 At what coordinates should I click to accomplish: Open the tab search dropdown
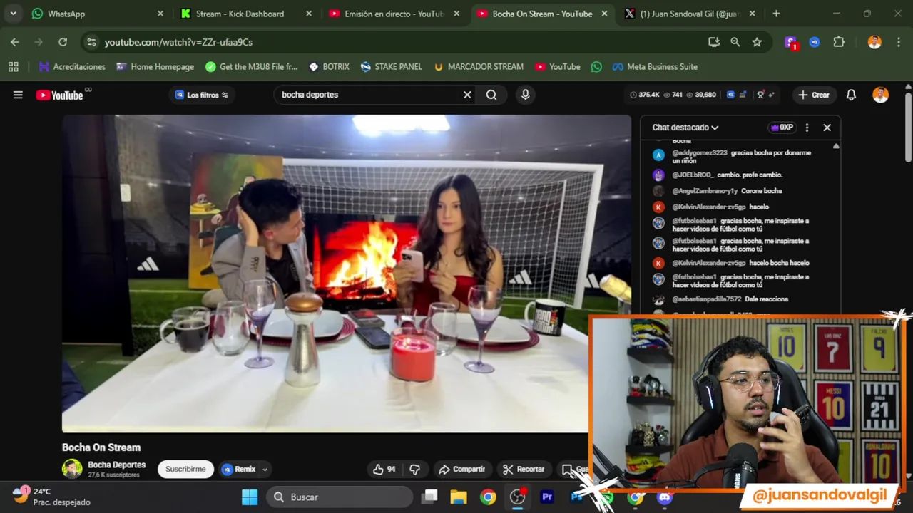13,14
